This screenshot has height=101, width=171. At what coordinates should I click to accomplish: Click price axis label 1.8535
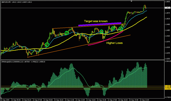(167, 19)
